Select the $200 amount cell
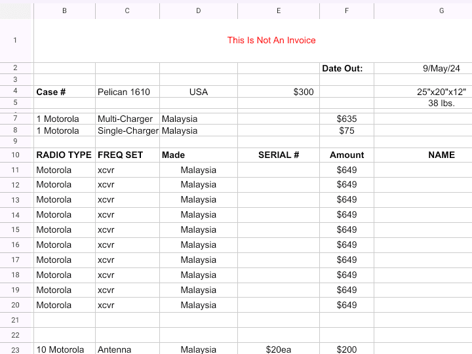Image resolution: width=472 pixels, height=354 pixels. coord(347,349)
